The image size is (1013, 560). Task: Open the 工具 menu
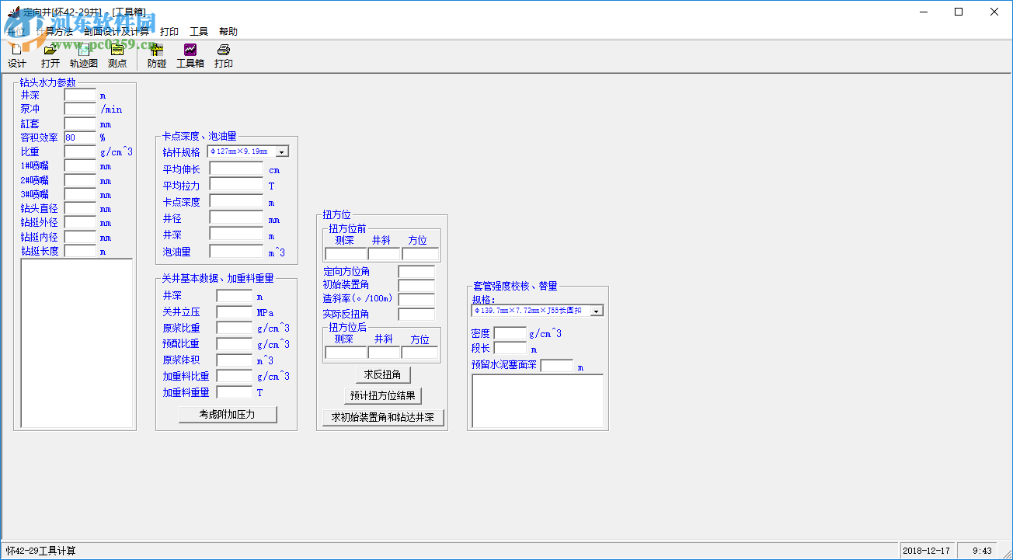pos(199,32)
